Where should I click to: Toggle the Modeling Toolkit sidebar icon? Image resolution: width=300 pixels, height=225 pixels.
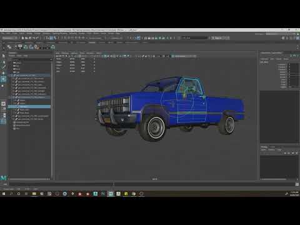(x=283, y=38)
